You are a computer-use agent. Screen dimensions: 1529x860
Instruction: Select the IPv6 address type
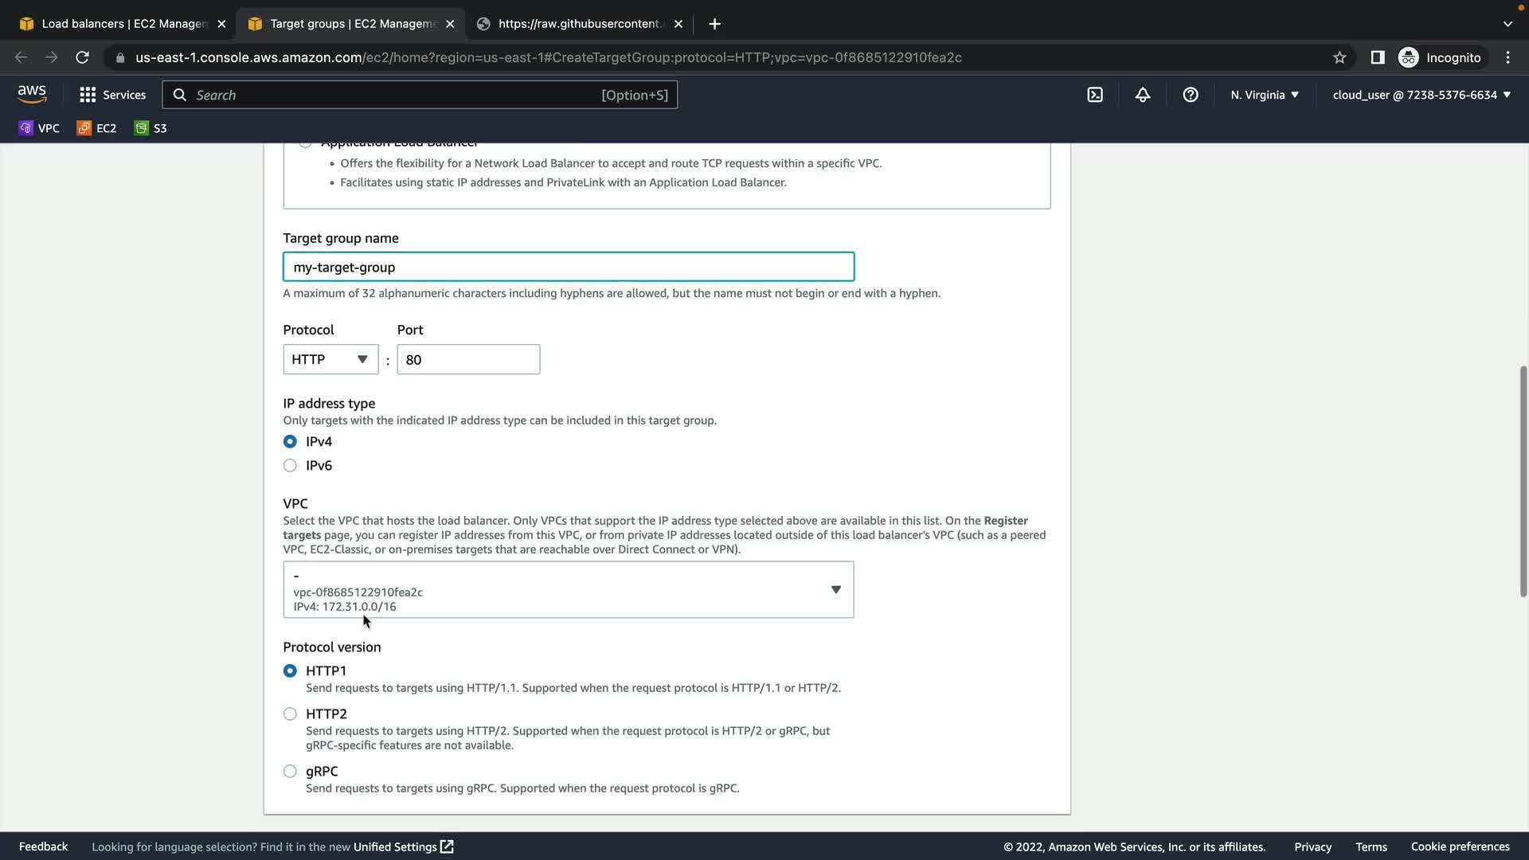coord(290,466)
